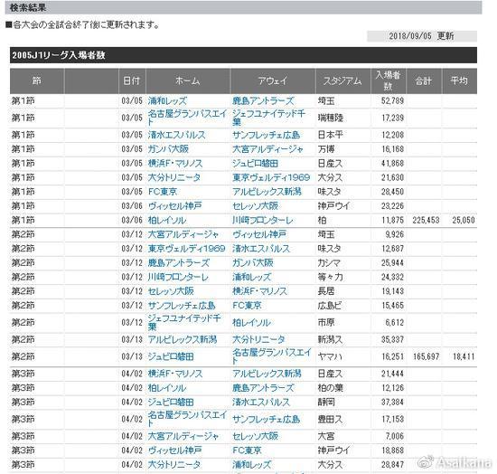
Task: Open home team アルビレックス新潟 in 35,337 row
Action: click(183, 339)
